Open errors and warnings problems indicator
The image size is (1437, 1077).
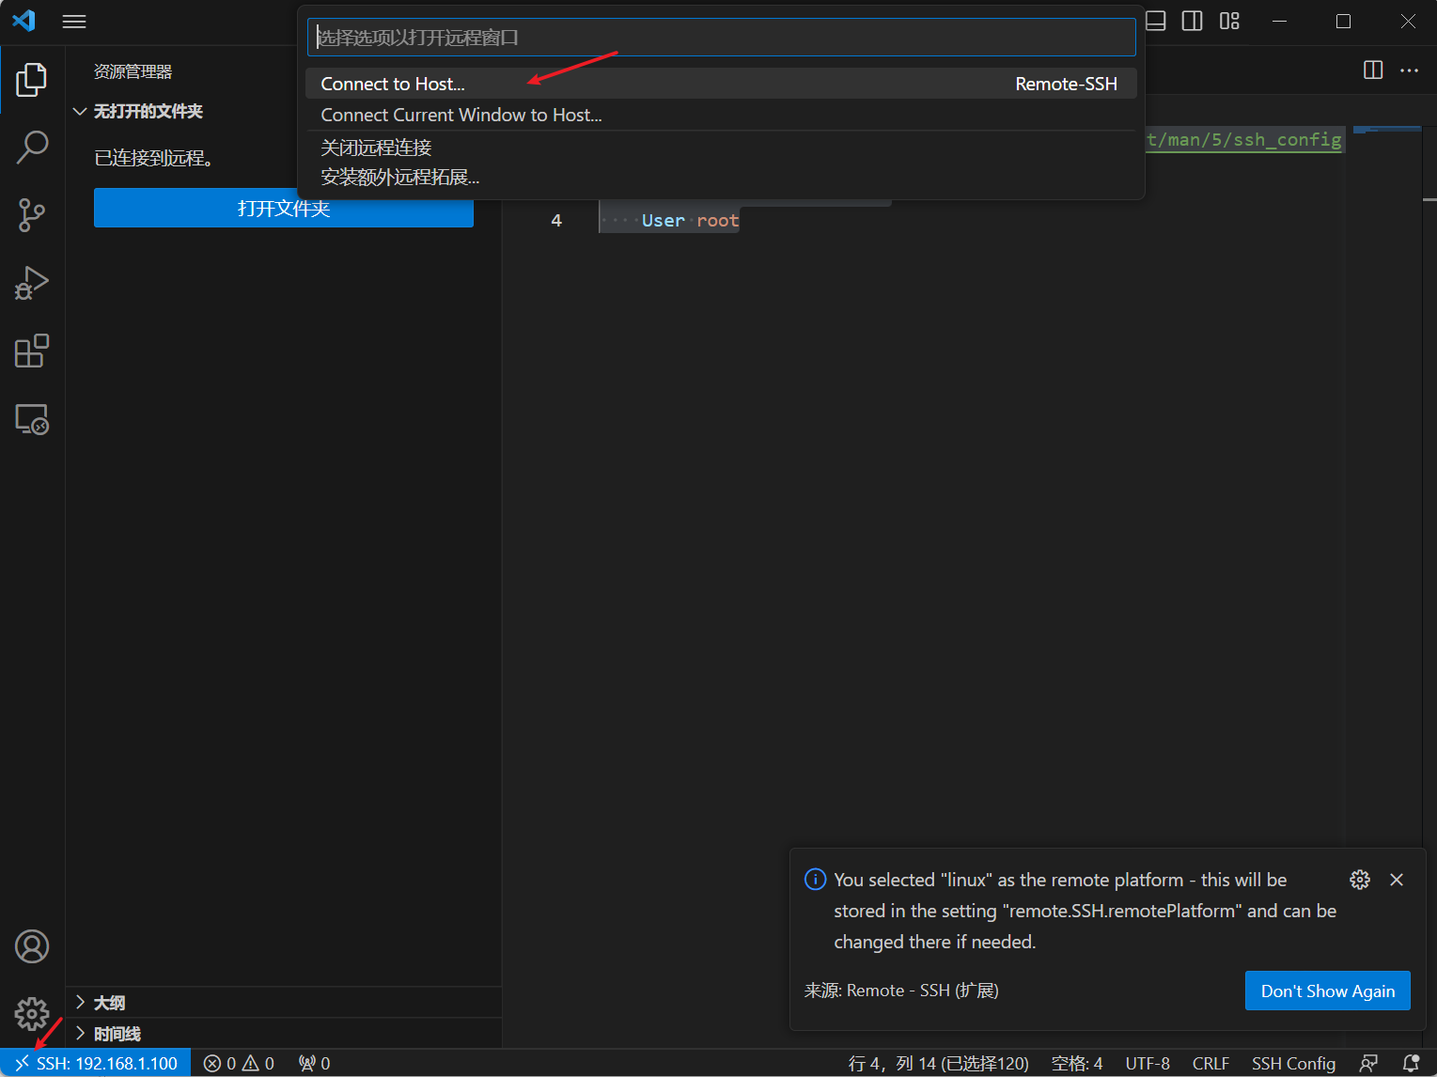(239, 1063)
